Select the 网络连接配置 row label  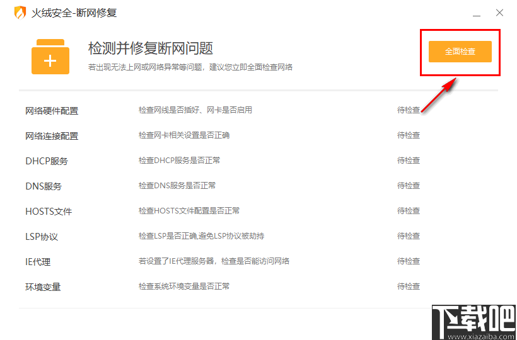coord(52,136)
